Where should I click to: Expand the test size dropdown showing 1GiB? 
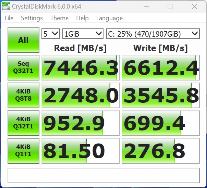pos(83,34)
